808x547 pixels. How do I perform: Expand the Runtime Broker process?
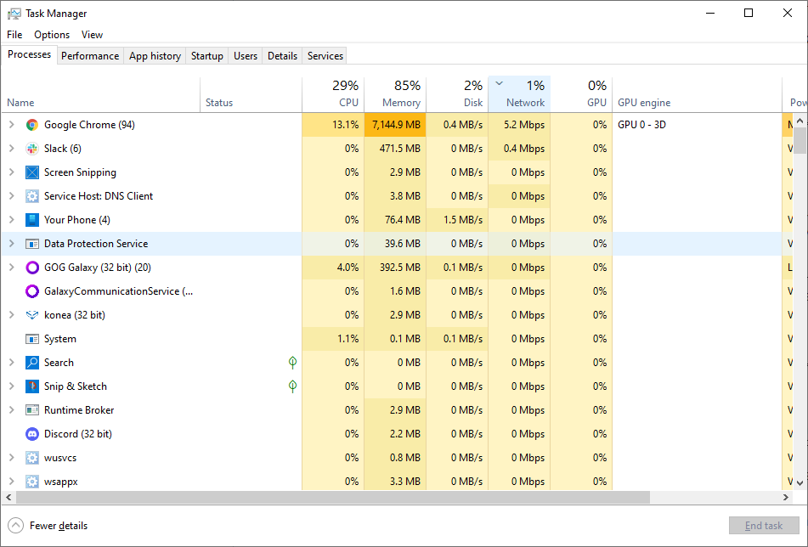pos(11,410)
